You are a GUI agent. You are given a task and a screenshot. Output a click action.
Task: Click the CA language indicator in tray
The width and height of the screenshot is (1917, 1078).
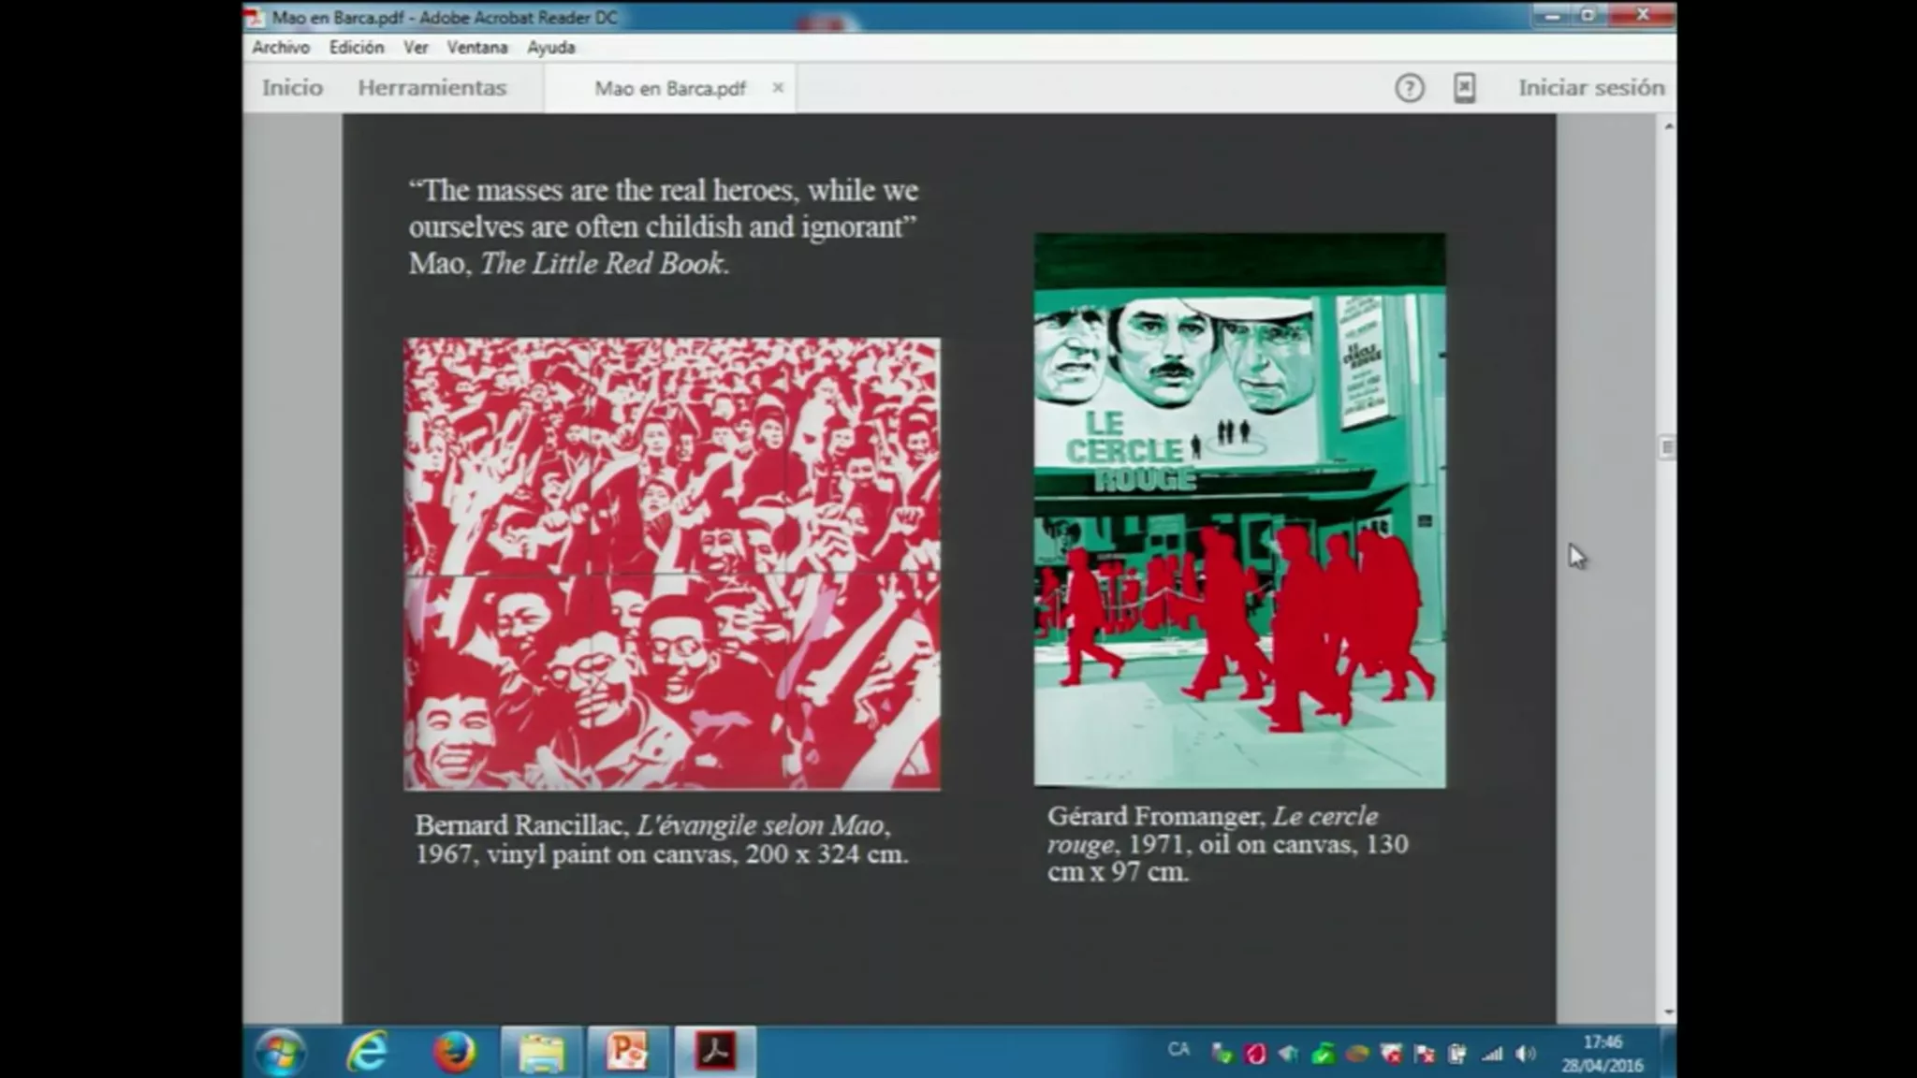1178,1050
